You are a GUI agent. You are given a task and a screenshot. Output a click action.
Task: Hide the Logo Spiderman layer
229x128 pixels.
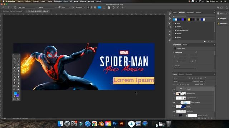(x=174, y=98)
